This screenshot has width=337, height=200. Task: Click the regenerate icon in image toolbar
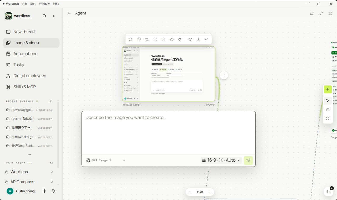coord(130,39)
